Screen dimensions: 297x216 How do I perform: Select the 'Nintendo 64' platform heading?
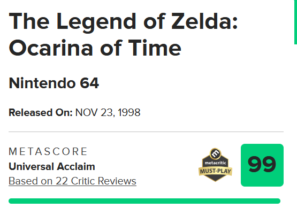pos(54,83)
